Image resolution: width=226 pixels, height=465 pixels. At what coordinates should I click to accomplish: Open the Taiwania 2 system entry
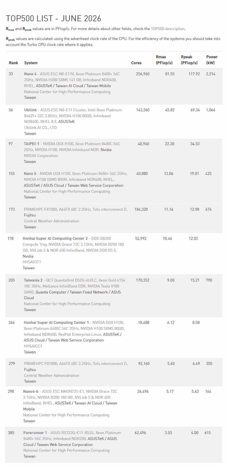pos(33,280)
